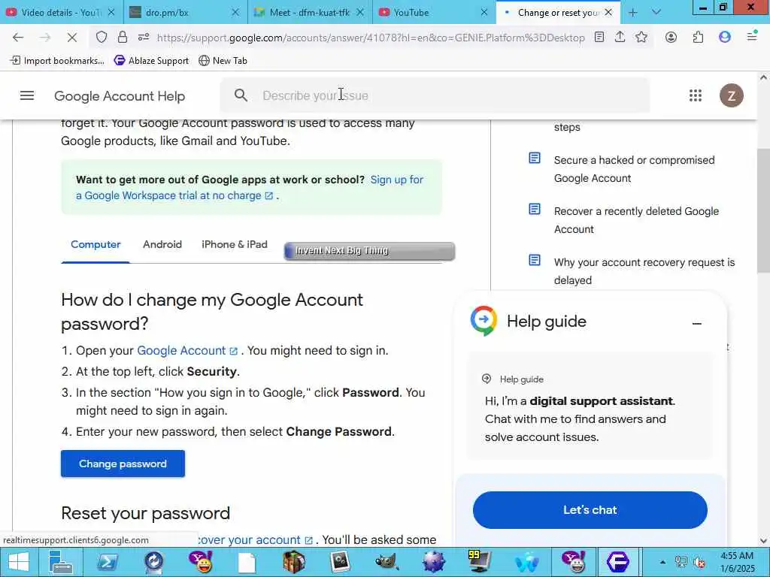Start chat with Let's chat button

pos(590,510)
